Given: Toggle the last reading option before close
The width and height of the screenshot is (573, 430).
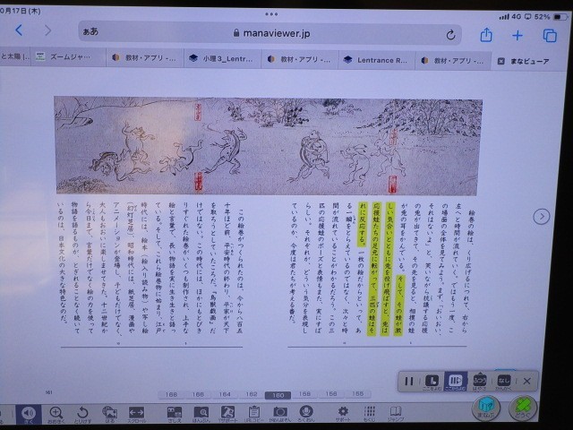Looking at the screenshot, I should pos(504,380).
